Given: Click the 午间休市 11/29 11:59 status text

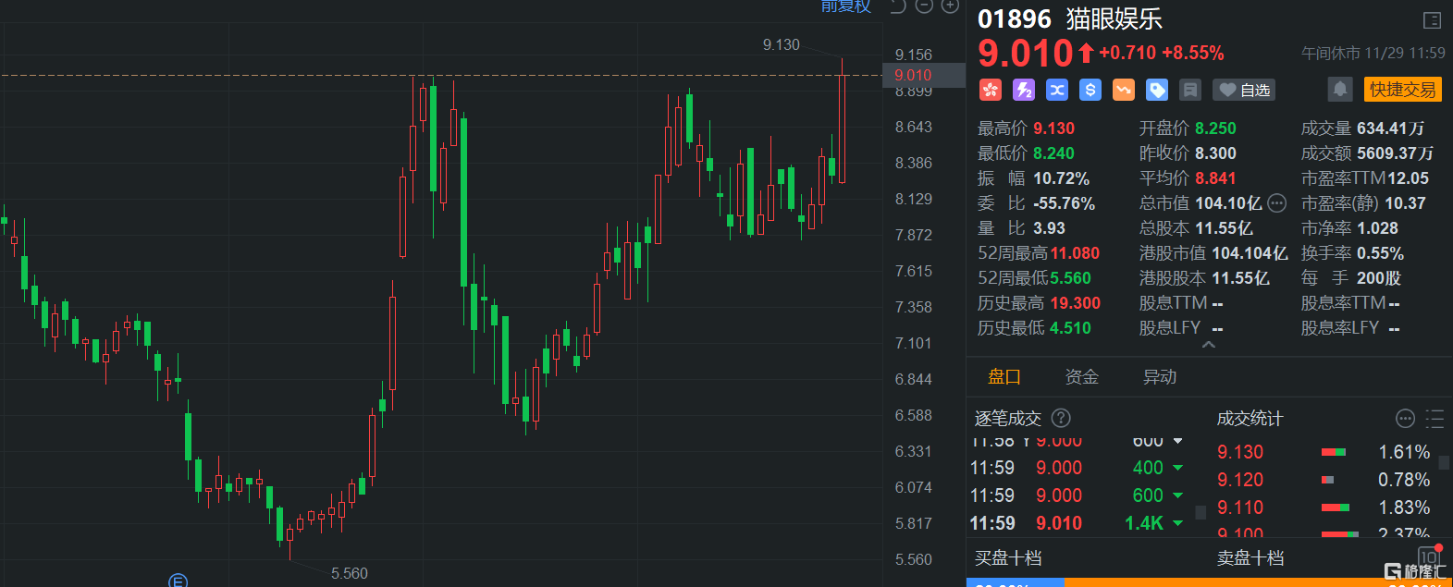Looking at the screenshot, I should click(1373, 54).
